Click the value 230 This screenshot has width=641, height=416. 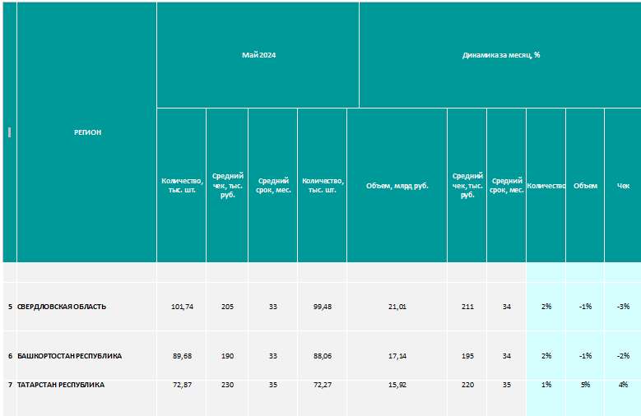click(x=227, y=385)
